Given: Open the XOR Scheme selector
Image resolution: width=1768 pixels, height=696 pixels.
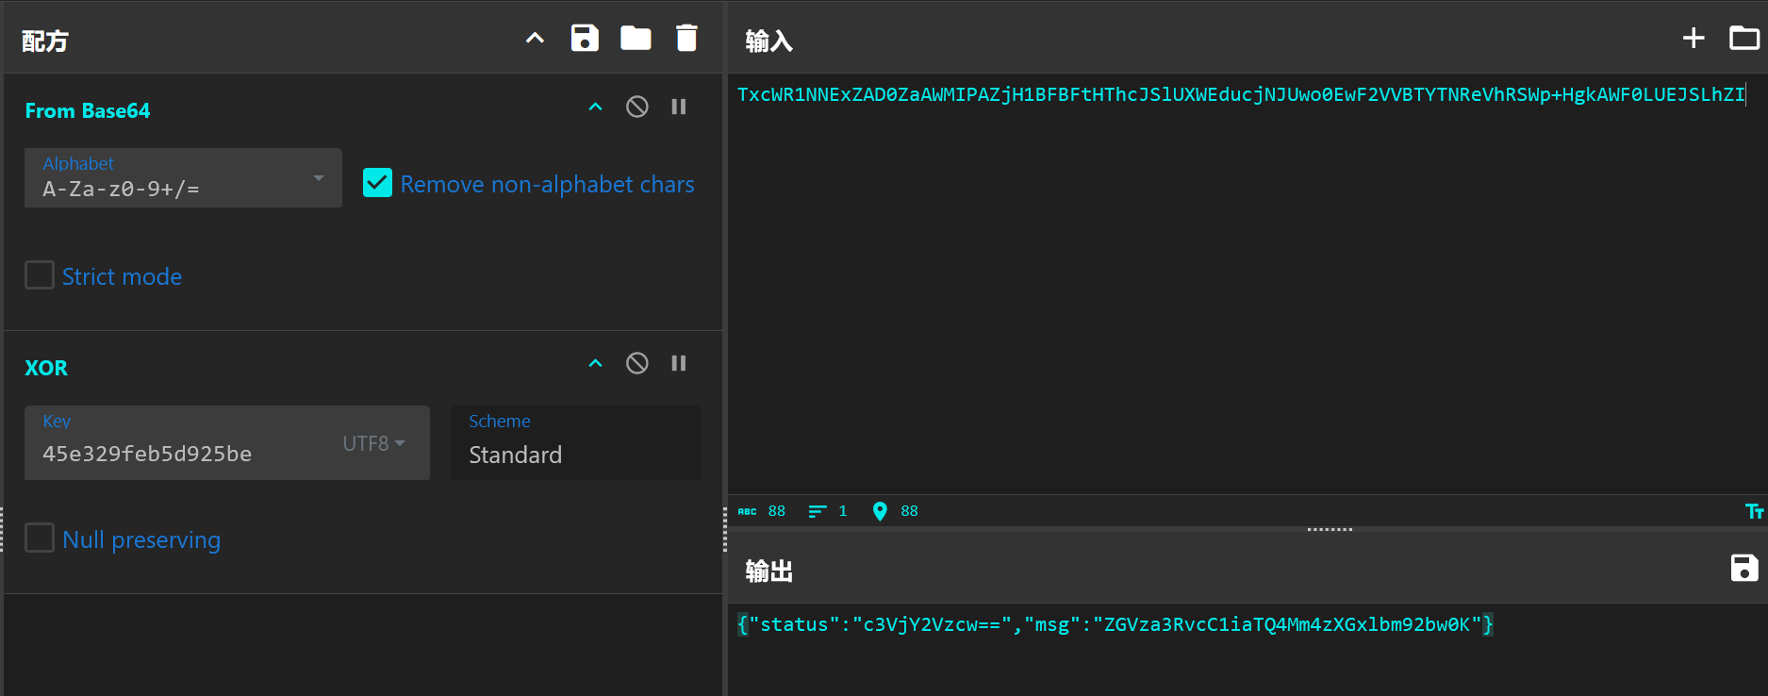Looking at the screenshot, I should click(575, 443).
